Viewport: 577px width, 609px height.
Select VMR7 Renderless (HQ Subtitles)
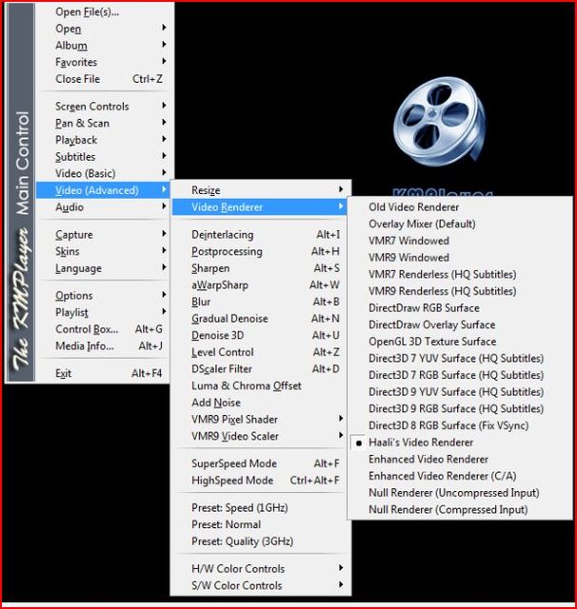[x=460, y=274]
